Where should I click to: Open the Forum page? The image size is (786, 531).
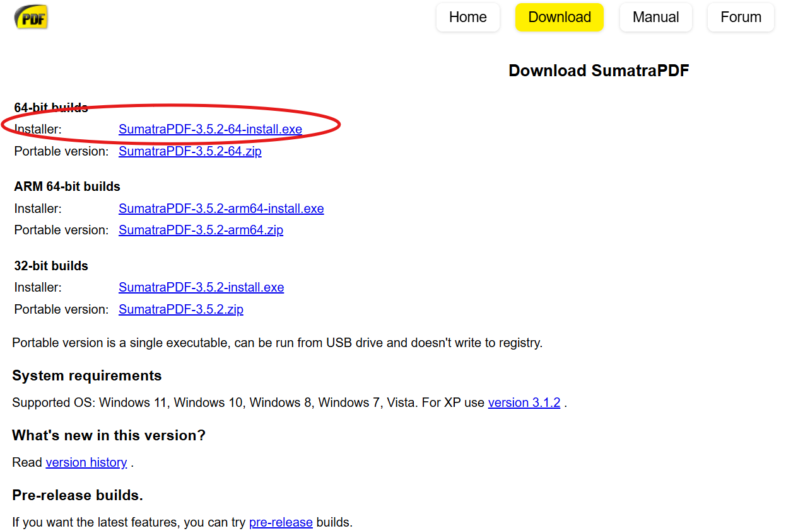(741, 18)
